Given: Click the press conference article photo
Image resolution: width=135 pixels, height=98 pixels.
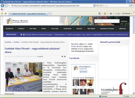Looking at the screenshot, I should pyautogui.click(x=24, y=77).
